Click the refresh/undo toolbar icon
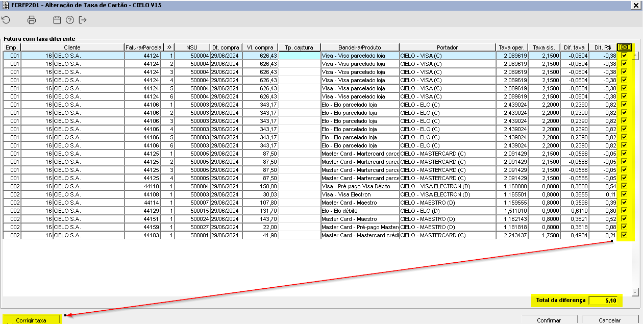This screenshot has width=643, height=324. tap(6, 20)
